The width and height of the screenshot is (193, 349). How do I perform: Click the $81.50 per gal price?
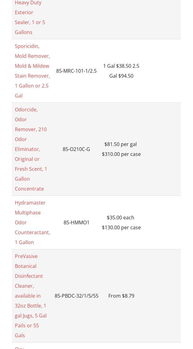(x=121, y=144)
